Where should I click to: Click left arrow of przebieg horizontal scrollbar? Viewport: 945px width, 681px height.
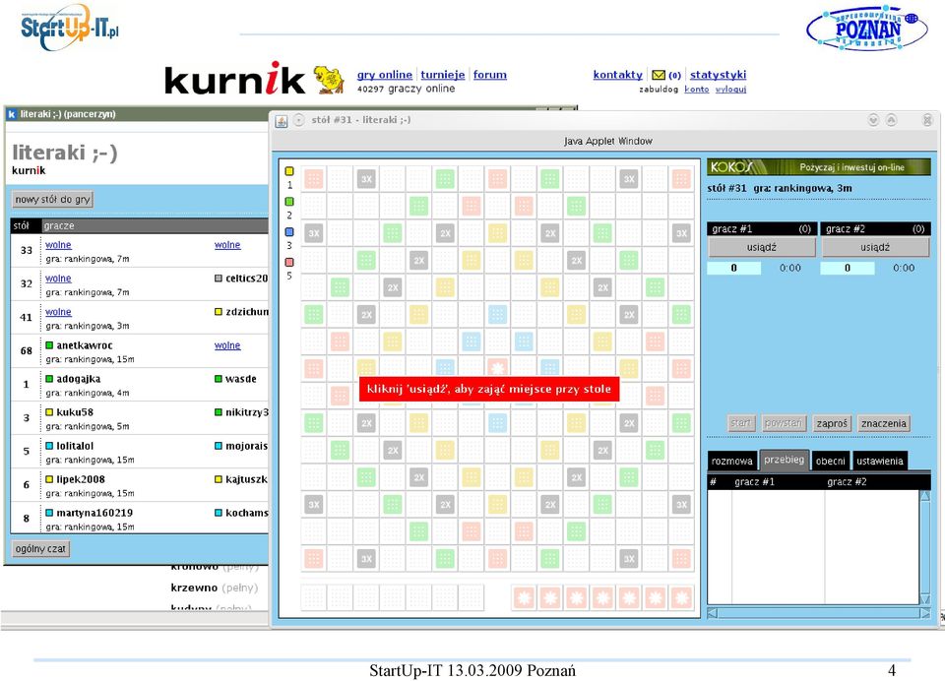click(x=713, y=613)
